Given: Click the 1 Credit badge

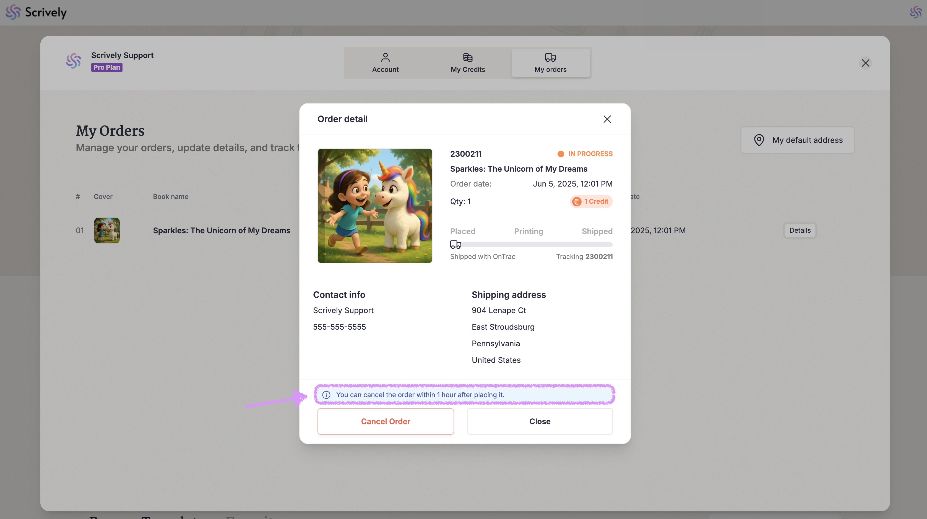Looking at the screenshot, I should 591,201.
